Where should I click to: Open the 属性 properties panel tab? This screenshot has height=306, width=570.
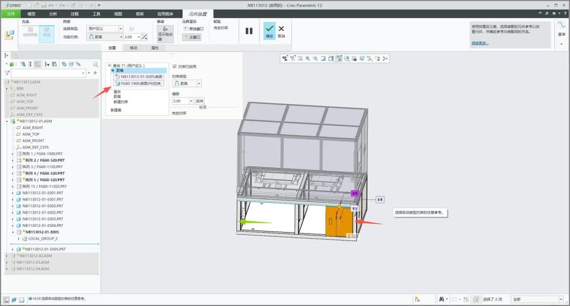click(155, 48)
